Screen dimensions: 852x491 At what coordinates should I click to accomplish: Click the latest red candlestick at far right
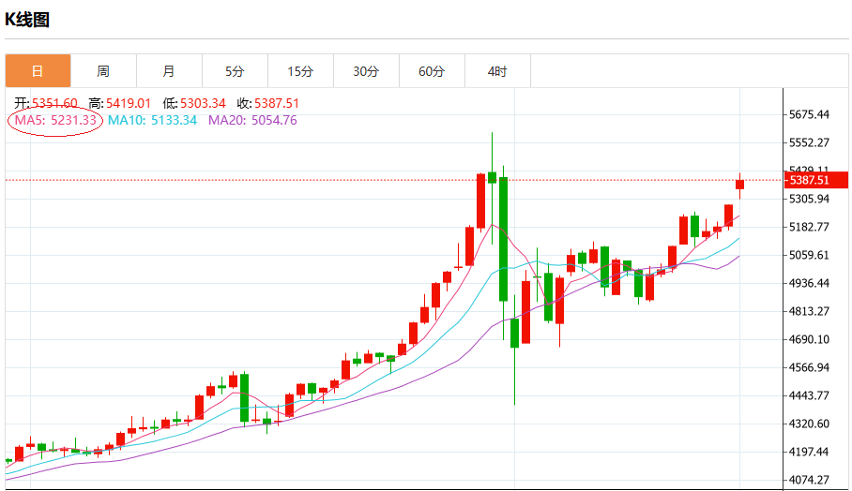[739, 184]
